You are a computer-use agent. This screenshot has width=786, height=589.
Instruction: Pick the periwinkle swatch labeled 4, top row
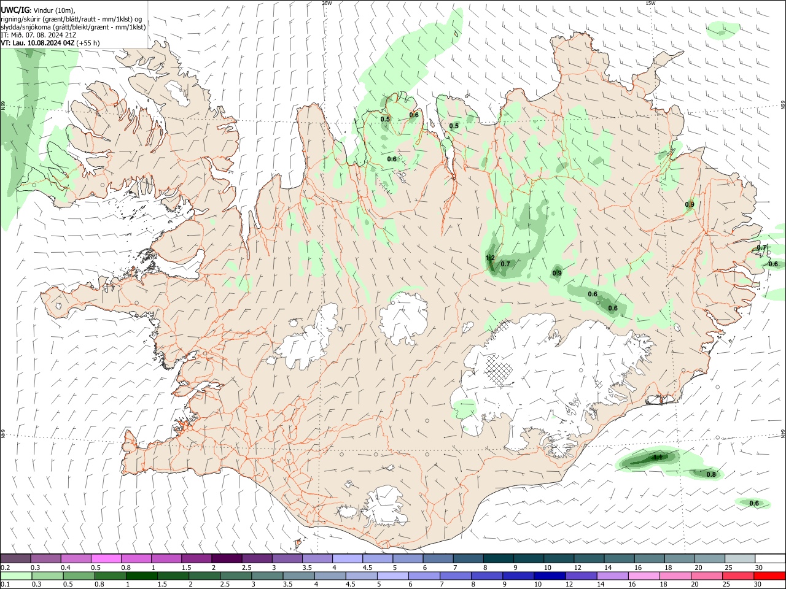347,558
